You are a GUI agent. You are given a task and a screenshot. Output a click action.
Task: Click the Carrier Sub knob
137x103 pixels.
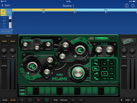(x=47, y=72)
